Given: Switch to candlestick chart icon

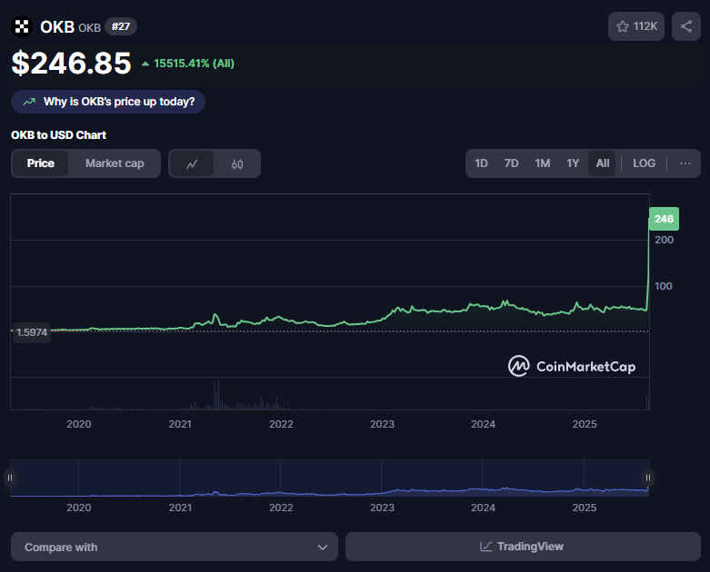Looking at the screenshot, I should 236,163.
